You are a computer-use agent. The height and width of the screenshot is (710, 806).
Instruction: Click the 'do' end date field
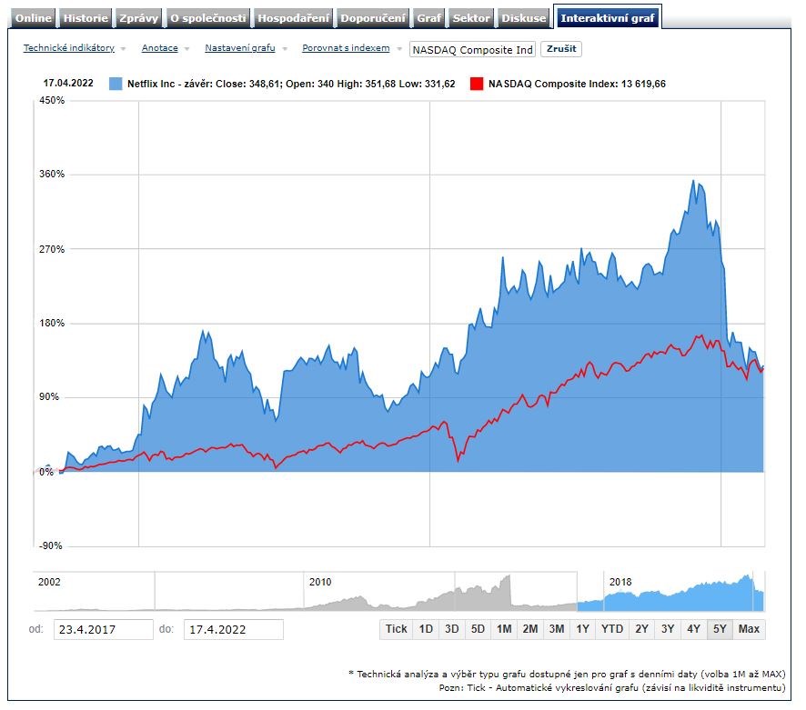[x=233, y=629]
